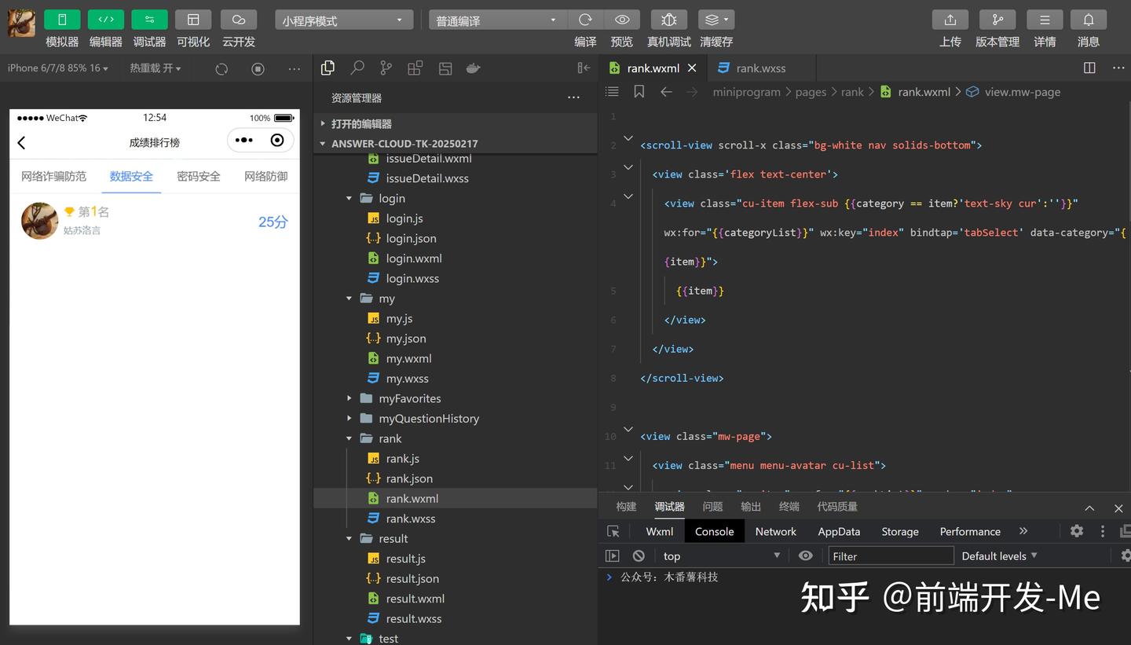Open the iPhone 6/7/8 device selector
Image resolution: width=1131 pixels, height=645 pixels.
tap(58, 68)
